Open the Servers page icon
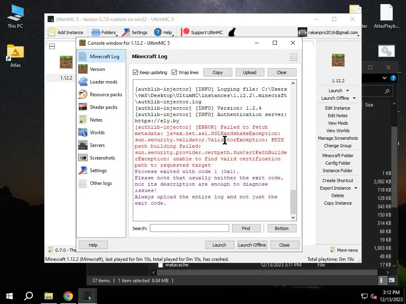The height and width of the screenshot is (304, 406). 83,145
